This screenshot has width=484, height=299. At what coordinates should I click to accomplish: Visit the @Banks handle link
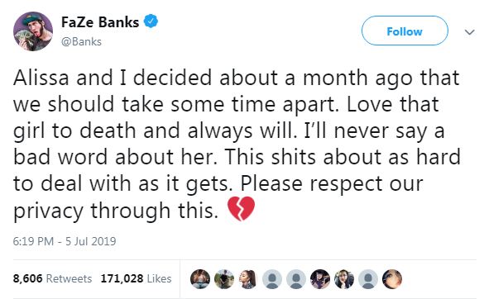81,41
